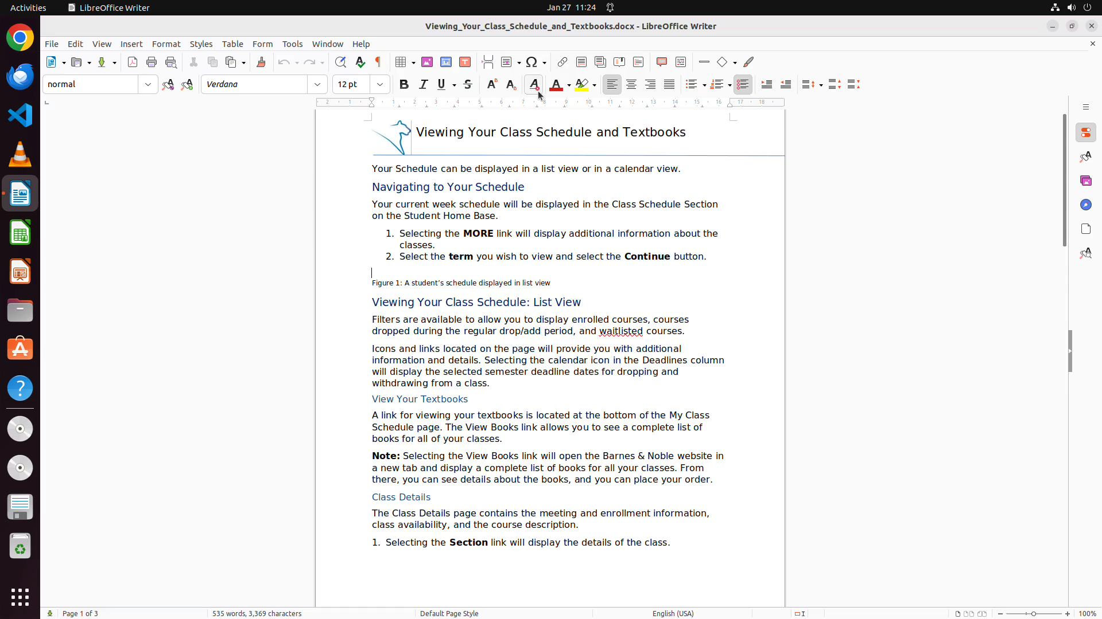Apply subscript formatting
Image resolution: width=1102 pixels, height=619 pixels.
pyautogui.click(x=511, y=84)
